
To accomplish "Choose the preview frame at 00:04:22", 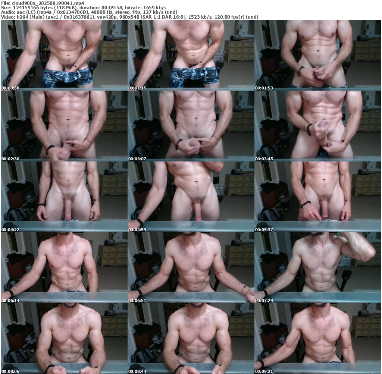I will click(64, 197).
